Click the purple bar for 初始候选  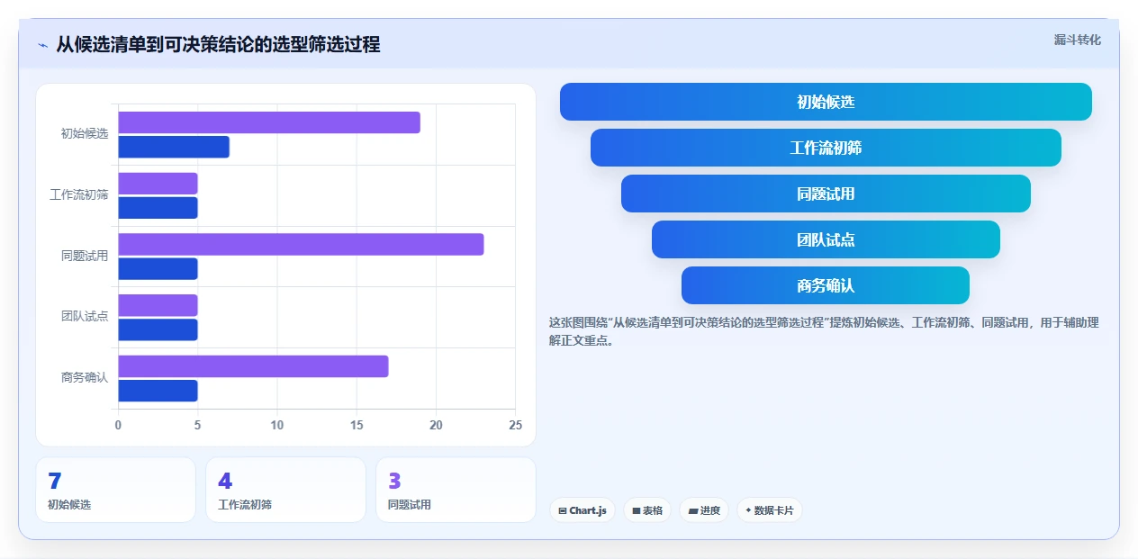269,122
